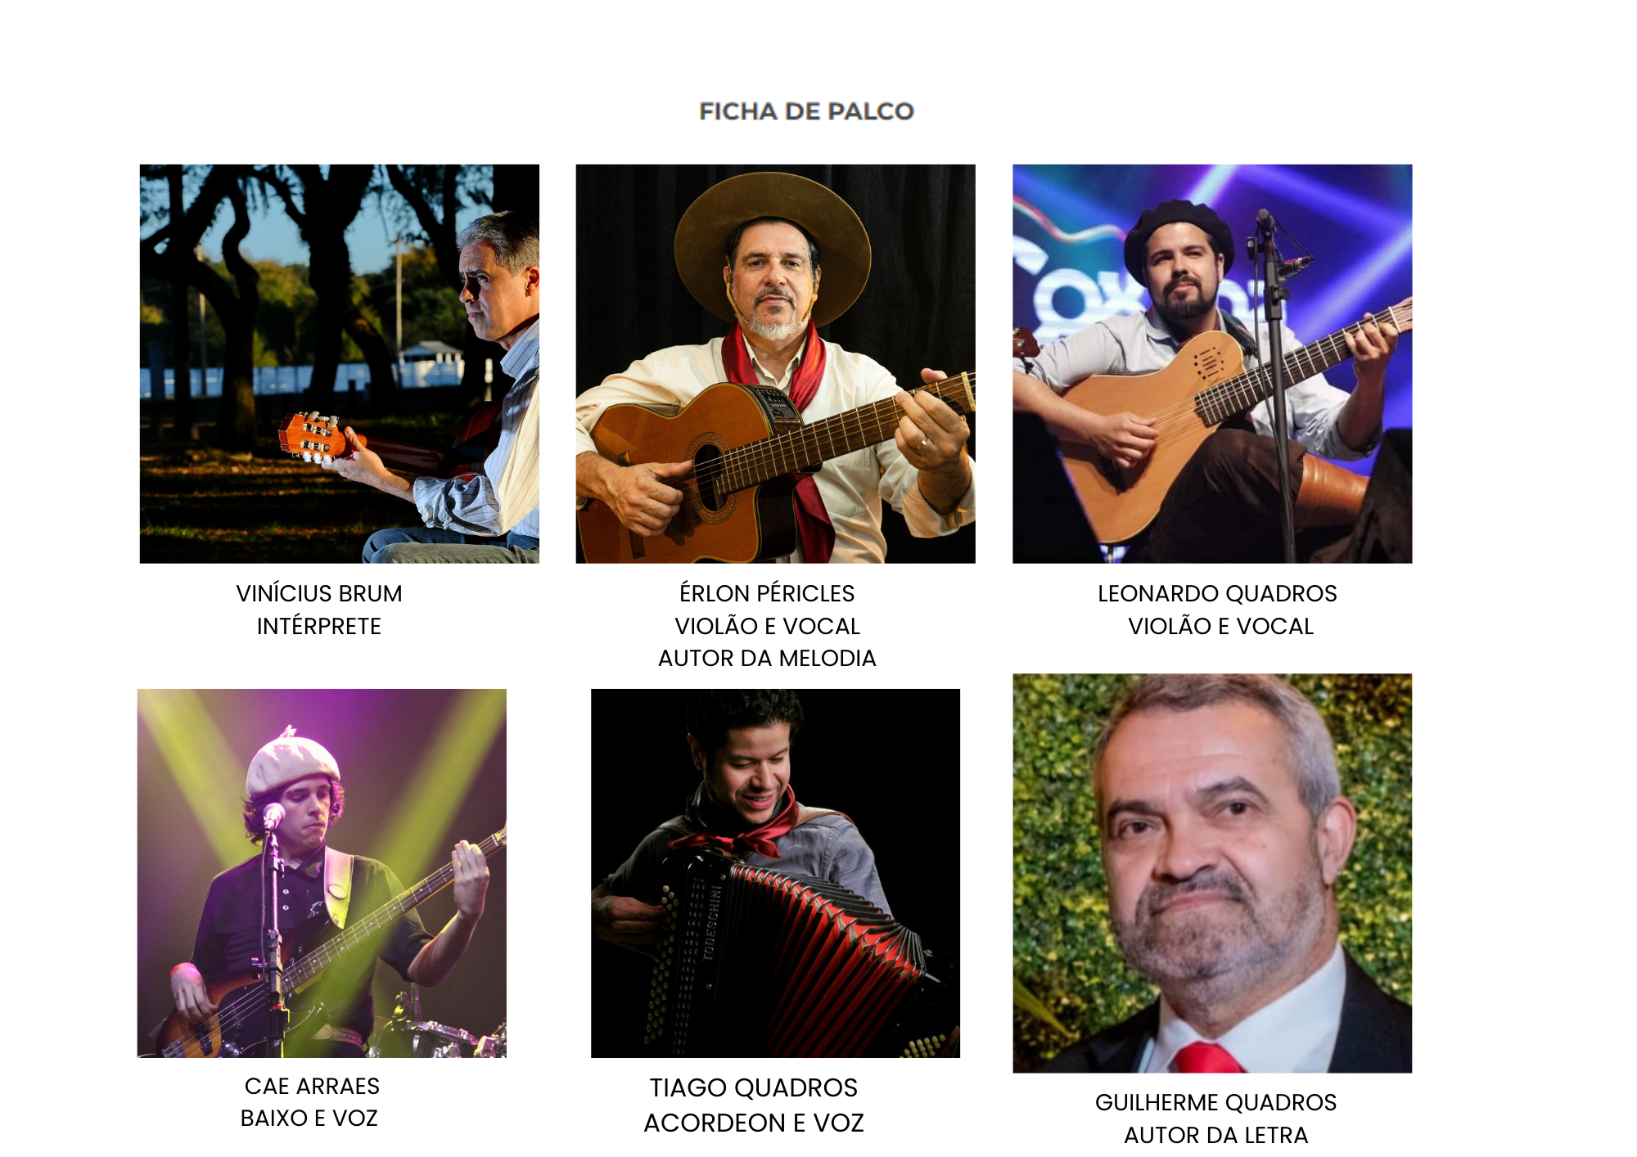Open the Guilherme Quadros portrait photo
The image size is (1637, 1157).
(x=1212, y=873)
